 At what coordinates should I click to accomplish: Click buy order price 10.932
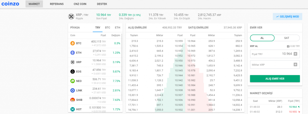[179, 110]
